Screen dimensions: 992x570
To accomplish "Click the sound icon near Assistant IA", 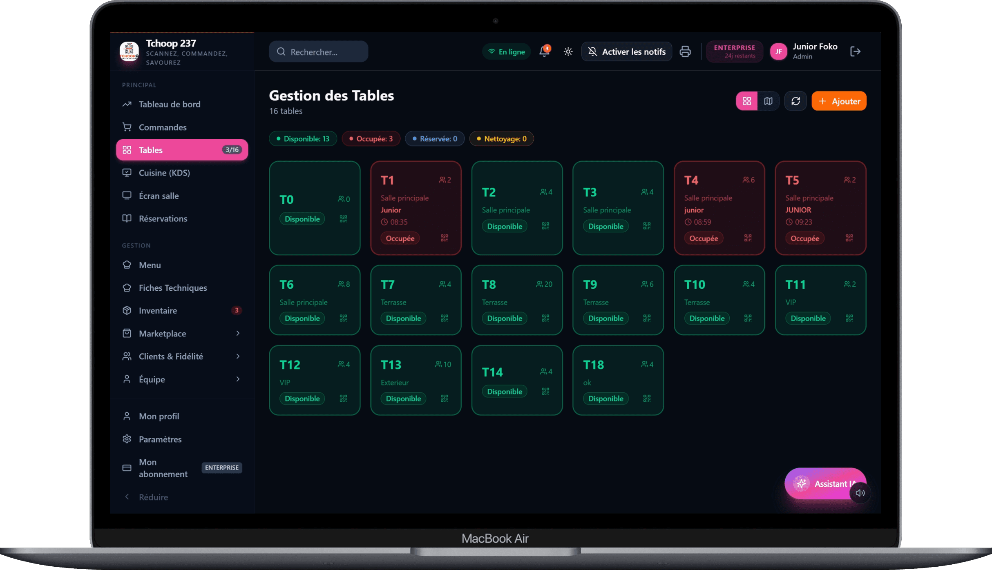I will point(860,493).
